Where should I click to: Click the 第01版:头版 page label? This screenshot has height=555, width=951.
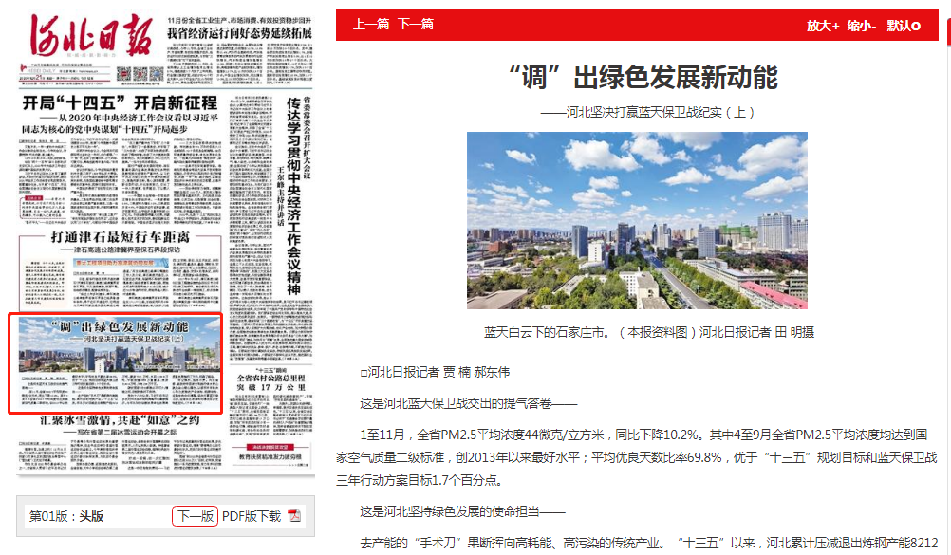pos(66,516)
